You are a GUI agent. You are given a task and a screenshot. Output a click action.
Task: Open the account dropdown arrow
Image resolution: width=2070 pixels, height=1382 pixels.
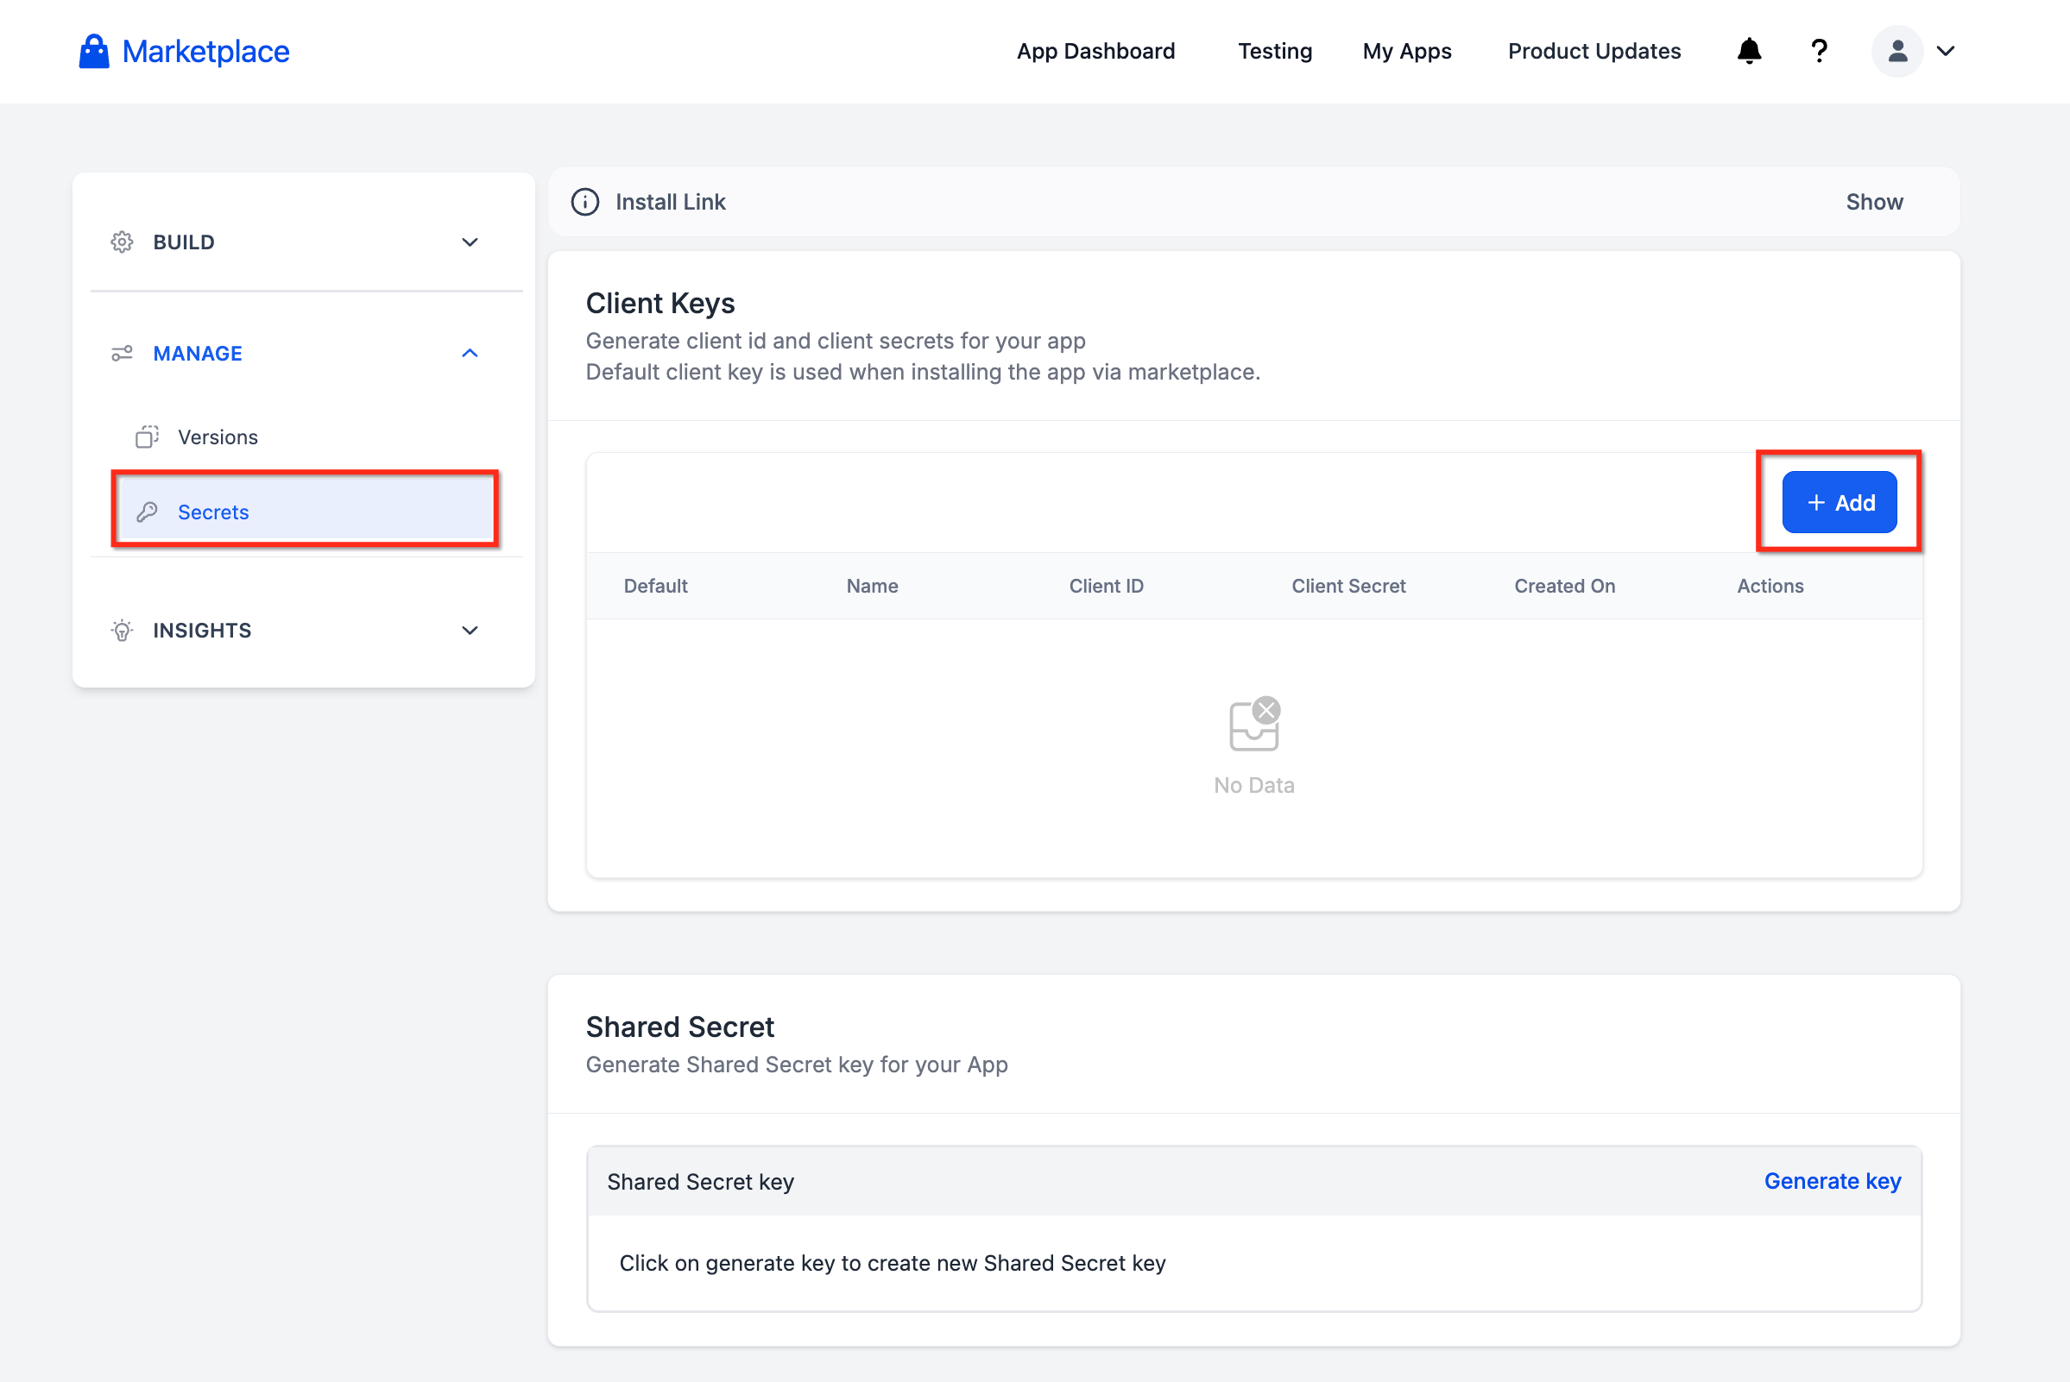point(1946,51)
